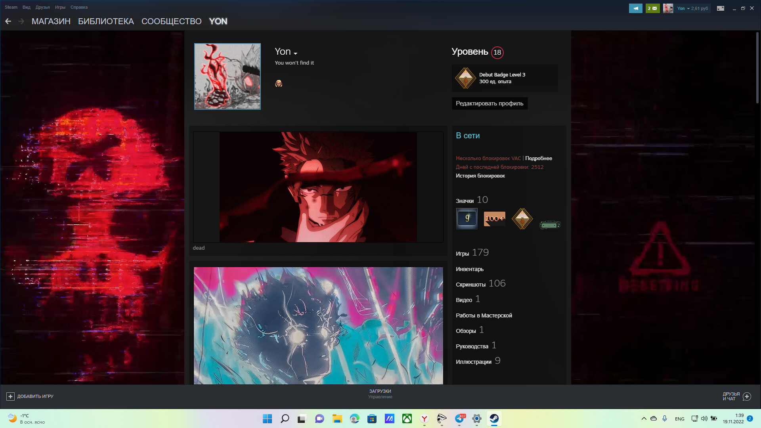Screen dimensions: 761x428
Task: Open Microsoft Store from taskbar
Action: [x=372, y=418]
